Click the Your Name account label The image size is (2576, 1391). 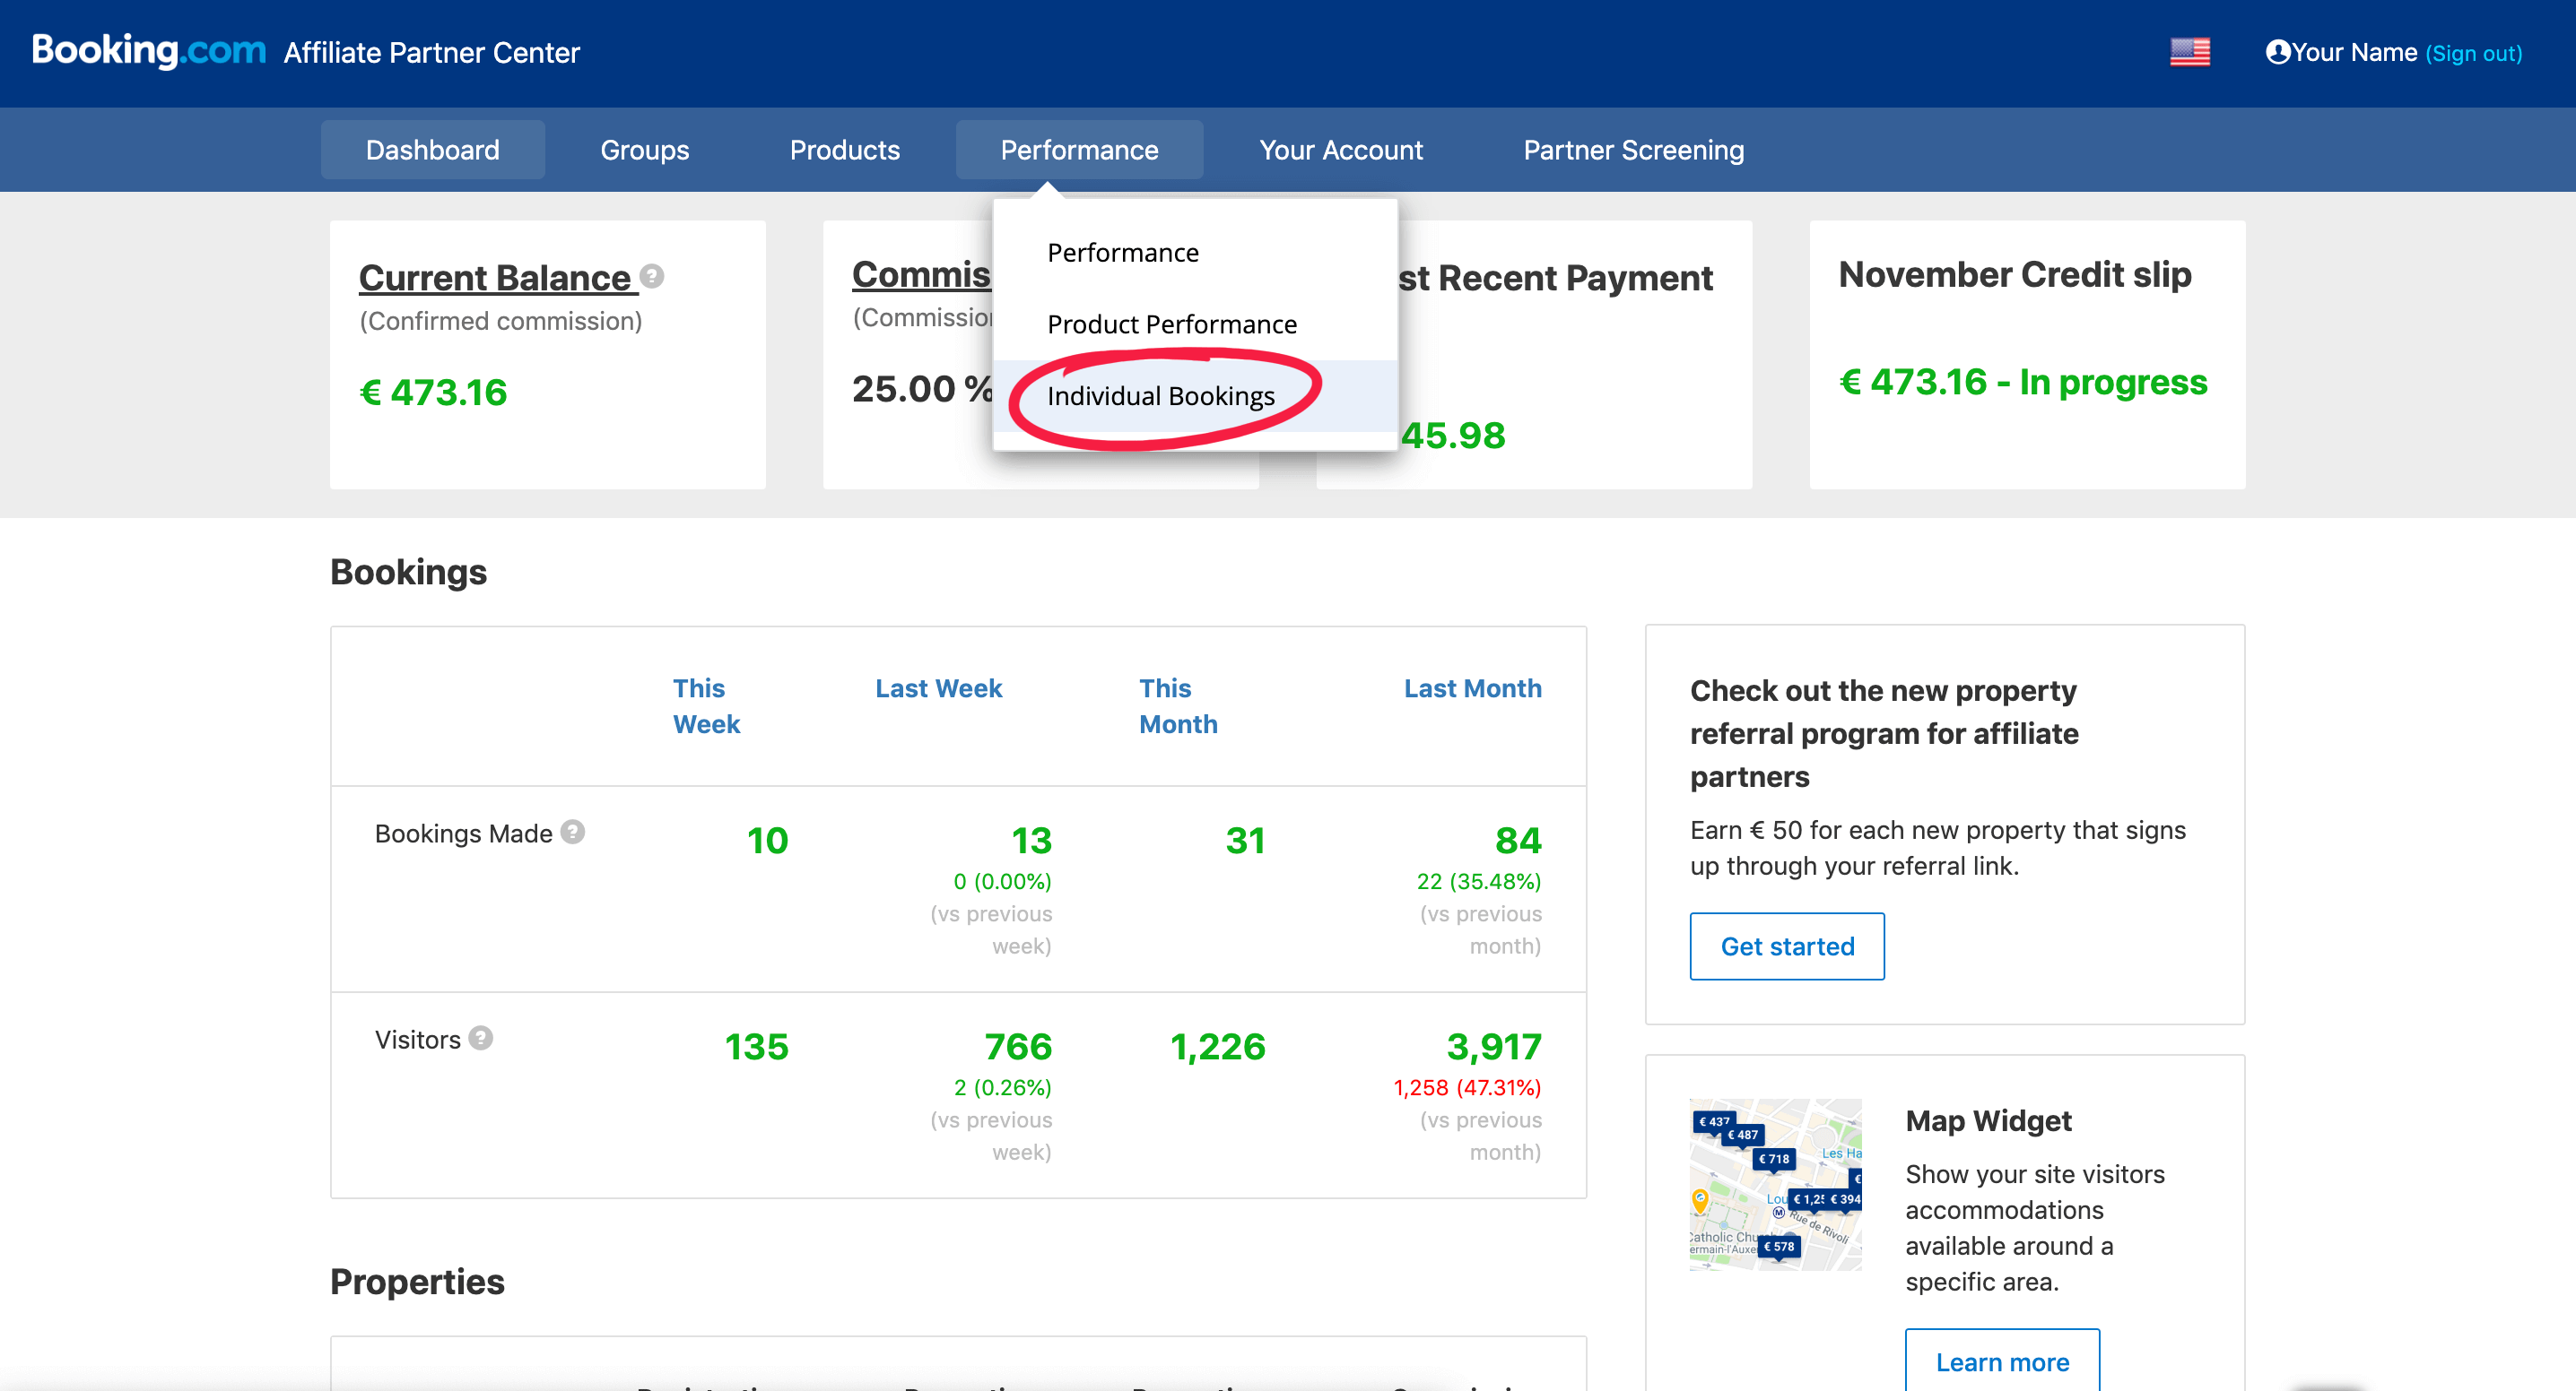pos(2354,52)
